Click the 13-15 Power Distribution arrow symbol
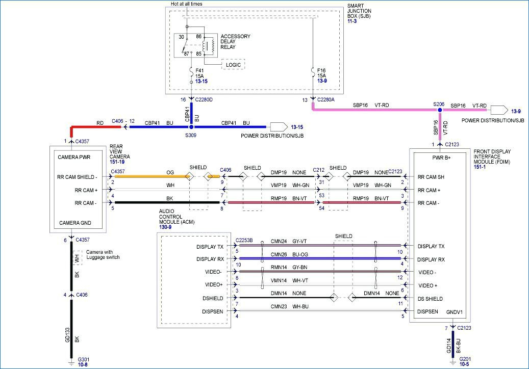This screenshot has width=529, height=369. (279, 127)
